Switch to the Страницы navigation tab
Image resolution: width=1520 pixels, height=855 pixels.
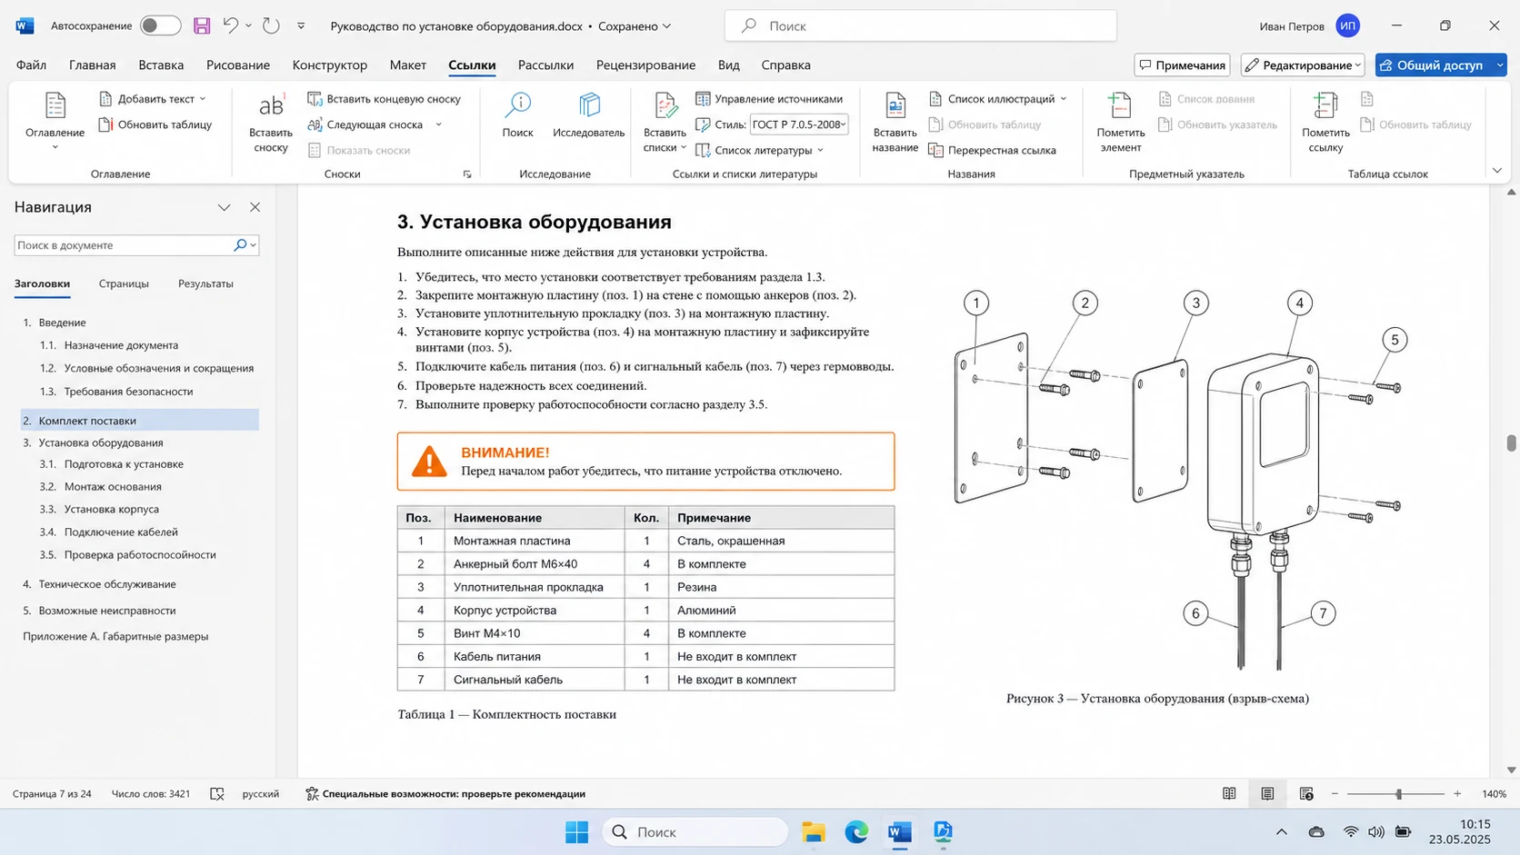[124, 283]
